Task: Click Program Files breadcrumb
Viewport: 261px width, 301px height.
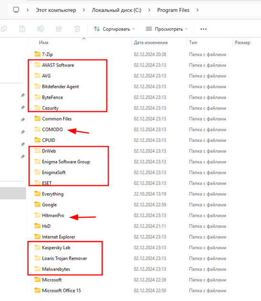Action: (x=174, y=10)
